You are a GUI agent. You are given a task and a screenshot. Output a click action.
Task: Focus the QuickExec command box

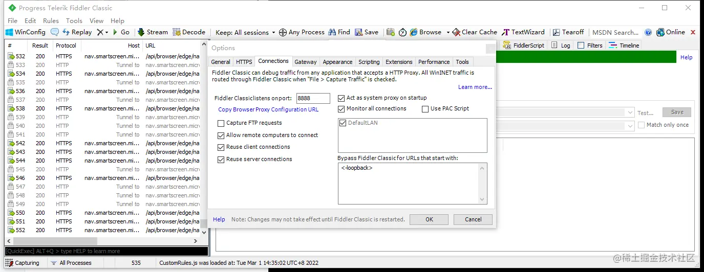click(x=106, y=251)
